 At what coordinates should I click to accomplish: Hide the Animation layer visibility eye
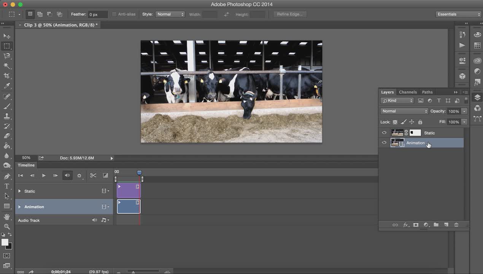coord(384,143)
